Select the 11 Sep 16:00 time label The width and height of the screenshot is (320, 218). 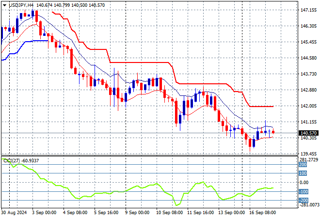201,213
